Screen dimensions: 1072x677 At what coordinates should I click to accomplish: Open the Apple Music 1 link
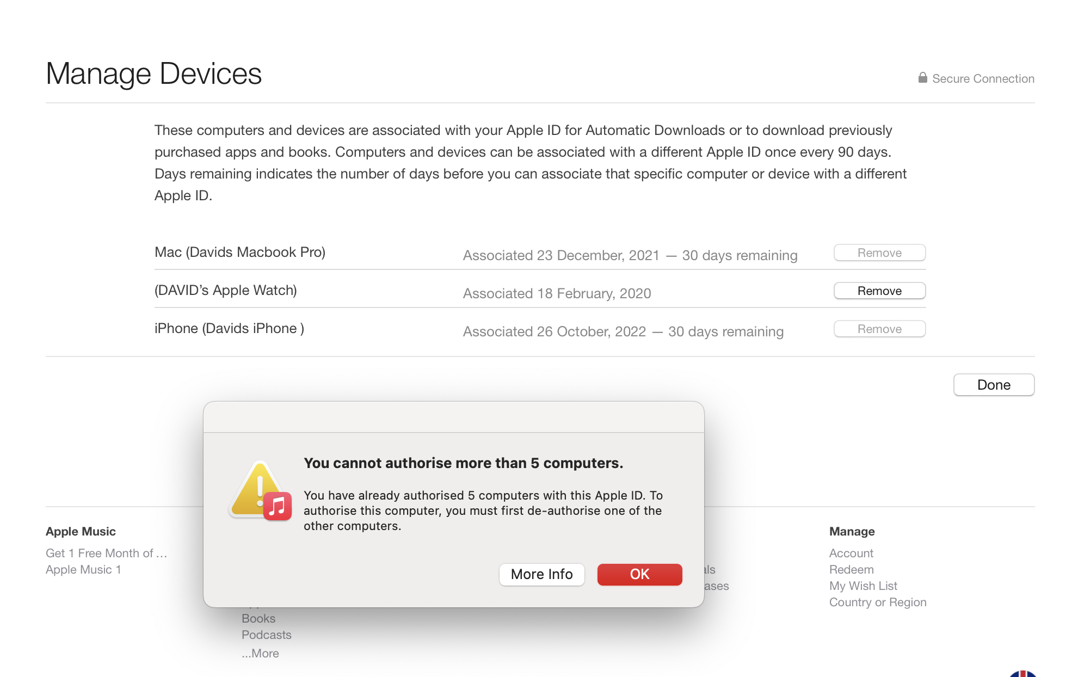[83, 569]
